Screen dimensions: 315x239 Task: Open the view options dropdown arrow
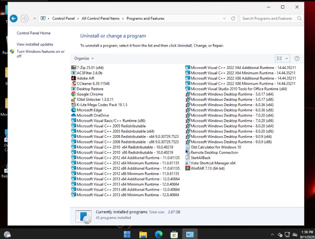(x=287, y=58)
